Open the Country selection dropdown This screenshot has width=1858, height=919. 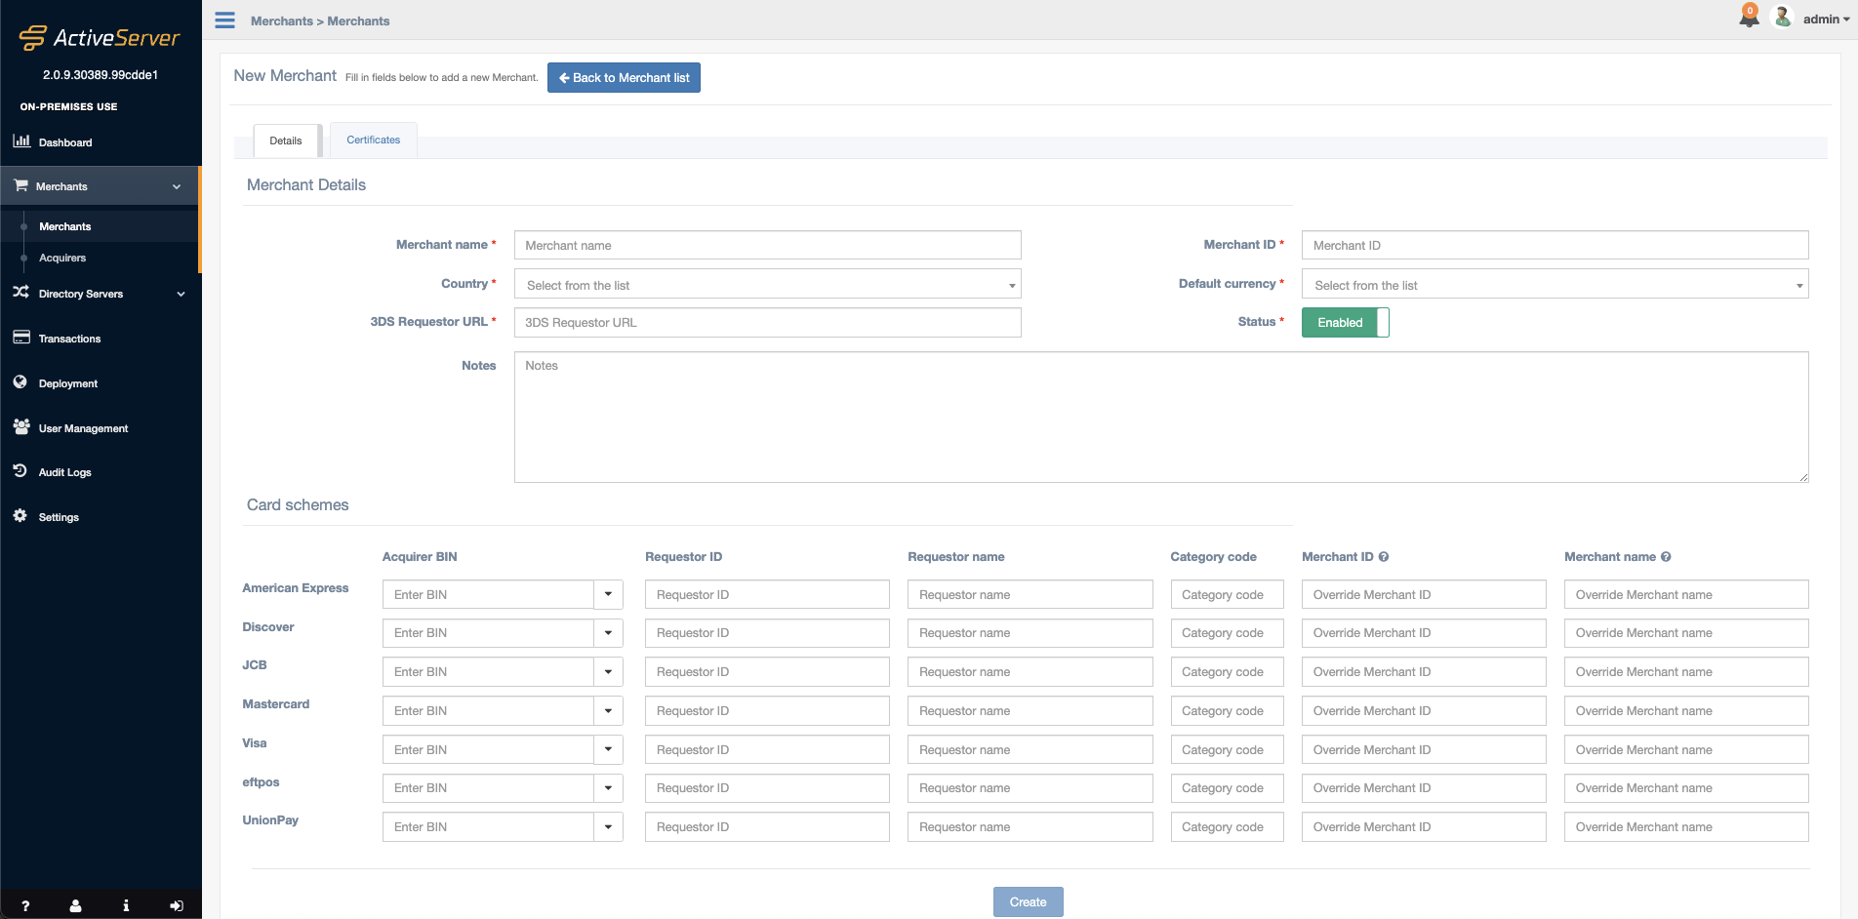click(767, 284)
